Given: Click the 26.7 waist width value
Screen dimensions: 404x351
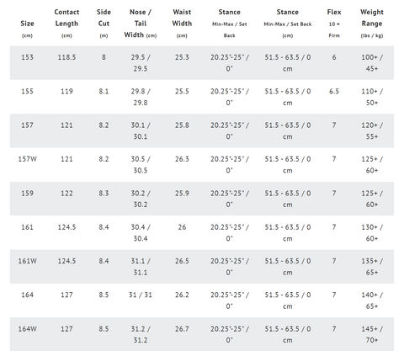Looking at the screenshot, I should [182, 329].
